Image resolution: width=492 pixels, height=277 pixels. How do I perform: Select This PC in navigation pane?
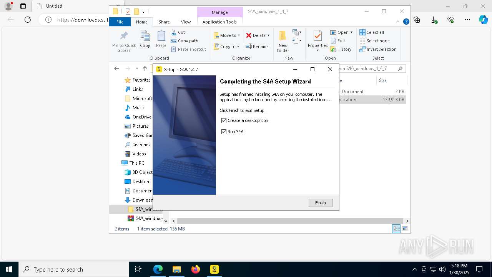pos(133,163)
